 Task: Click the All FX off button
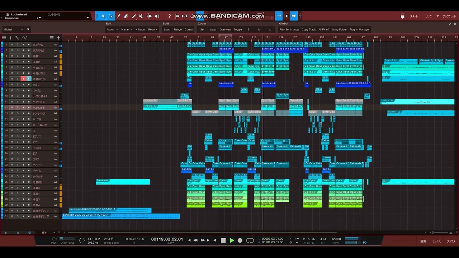click(324, 29)
